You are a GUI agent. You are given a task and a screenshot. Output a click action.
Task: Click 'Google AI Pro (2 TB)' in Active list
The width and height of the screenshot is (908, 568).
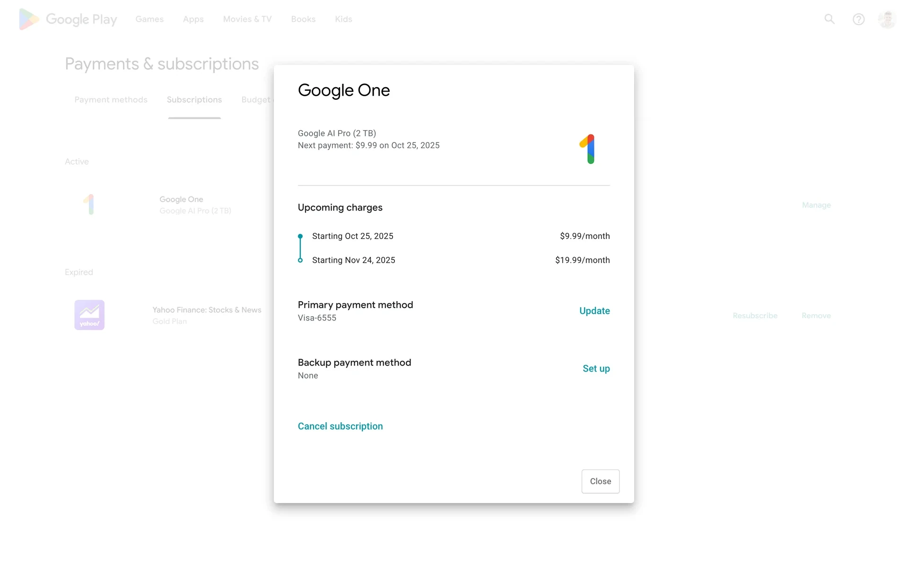click(x=195, y=211)
